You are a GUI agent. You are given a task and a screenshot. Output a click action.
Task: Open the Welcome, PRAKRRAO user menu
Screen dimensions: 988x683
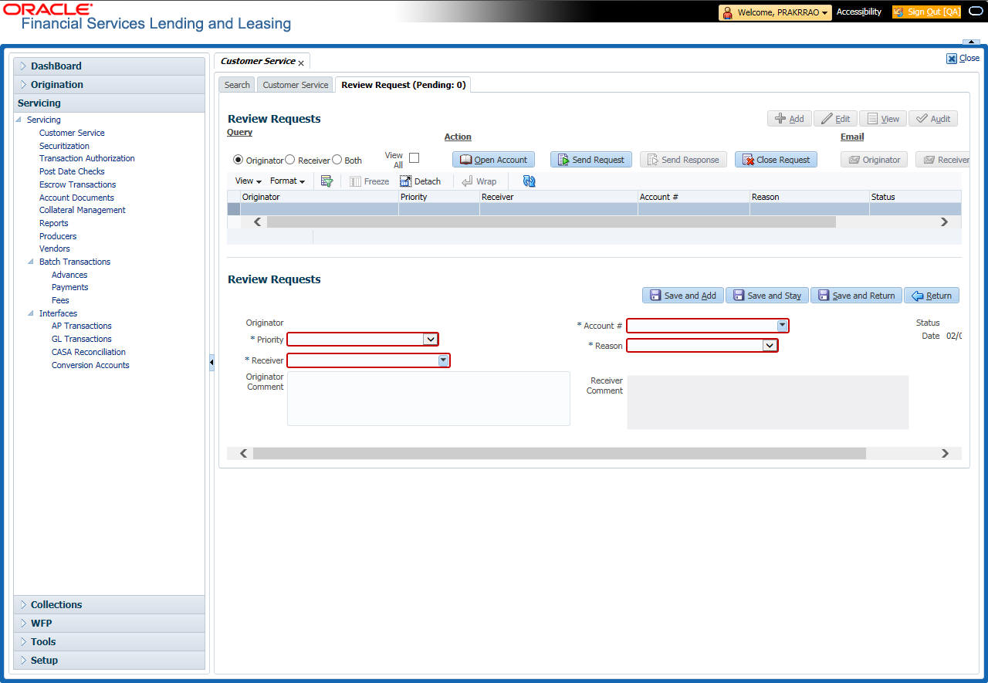click(x=775, y=12)
